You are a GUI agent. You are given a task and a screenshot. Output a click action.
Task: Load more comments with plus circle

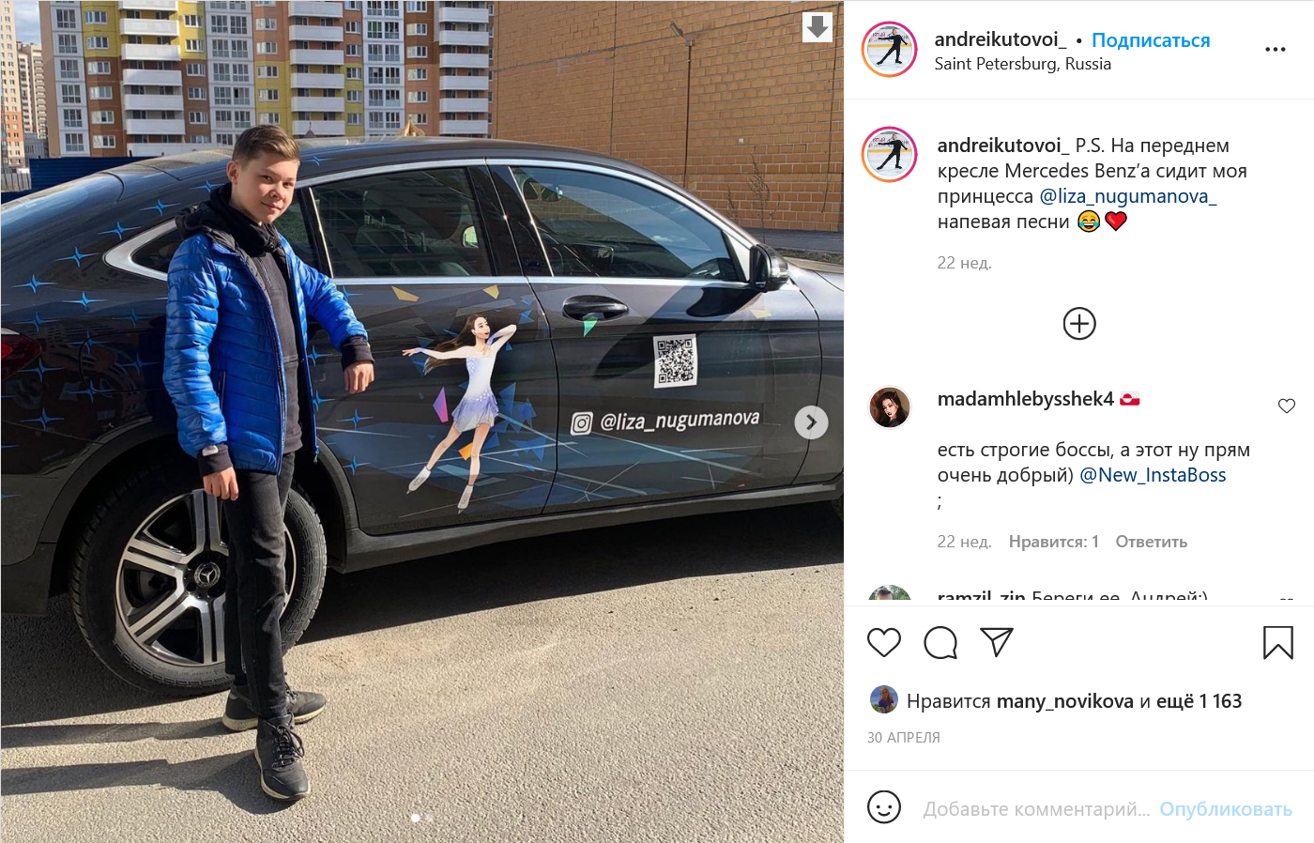pos(1079,324)
